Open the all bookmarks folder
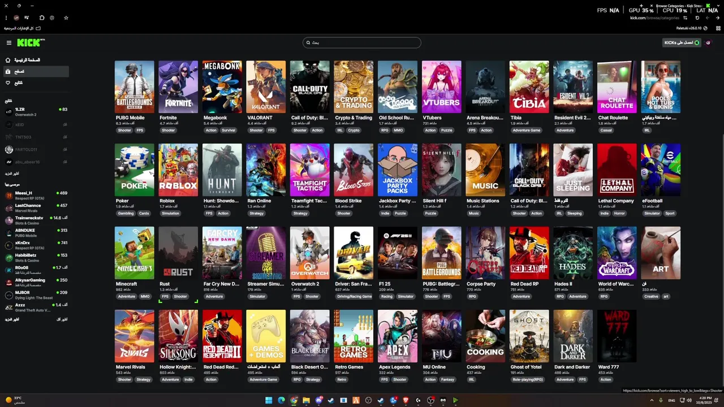Screen dimensions: 724x407 [x=23, y=28]
